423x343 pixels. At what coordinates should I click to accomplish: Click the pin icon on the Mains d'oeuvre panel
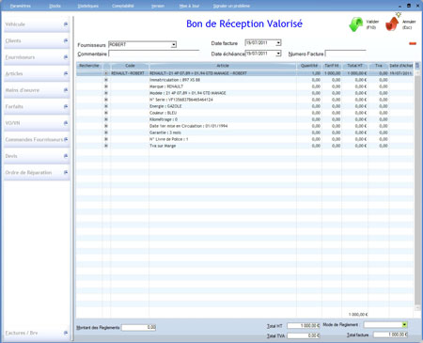coord(66,90)
